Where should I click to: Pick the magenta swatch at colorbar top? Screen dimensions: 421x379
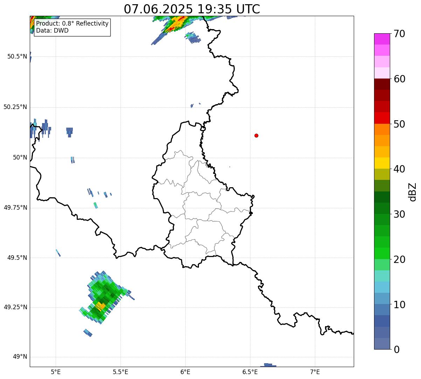point(382,39)
